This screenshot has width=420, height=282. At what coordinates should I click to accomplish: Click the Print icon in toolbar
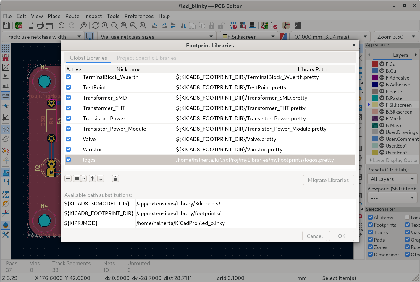point(40,26)
